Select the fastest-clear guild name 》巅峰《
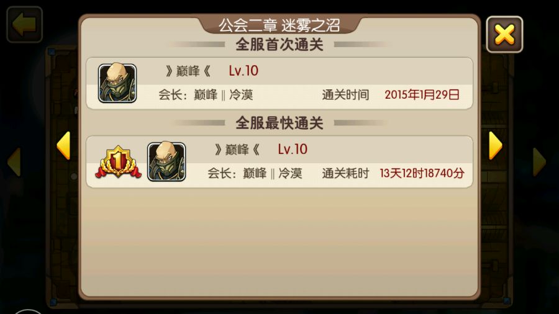This screenshot has width=559, height=314. pos(237,149)
